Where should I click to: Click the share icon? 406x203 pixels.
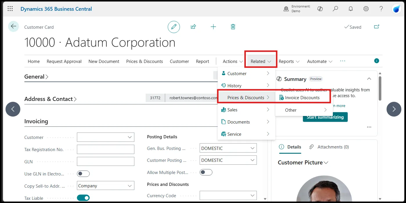pos(193,27)
